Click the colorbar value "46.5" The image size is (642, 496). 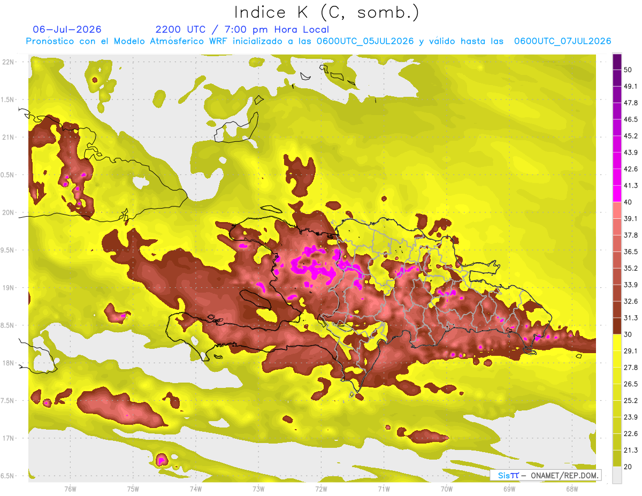(x=631, y=119)
